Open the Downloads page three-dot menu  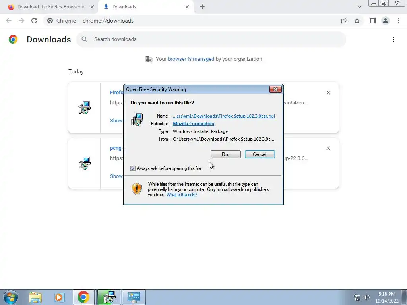pyautogui.click(x=393, y=39)
